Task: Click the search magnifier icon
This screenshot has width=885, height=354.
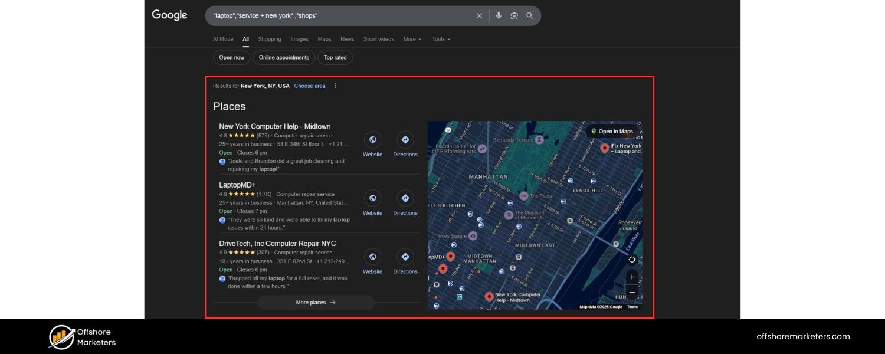Action: click(529, 15)
